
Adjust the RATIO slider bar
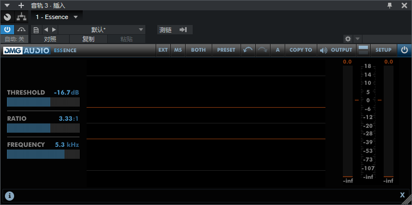coord(43,128)
